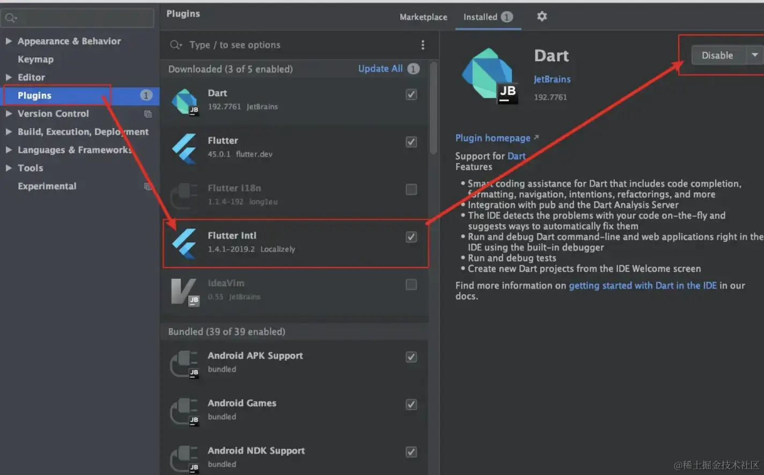Screen dimensions: 764x475
Task: Click the Flutter i18n plugin icon
Action: point(185,196)
